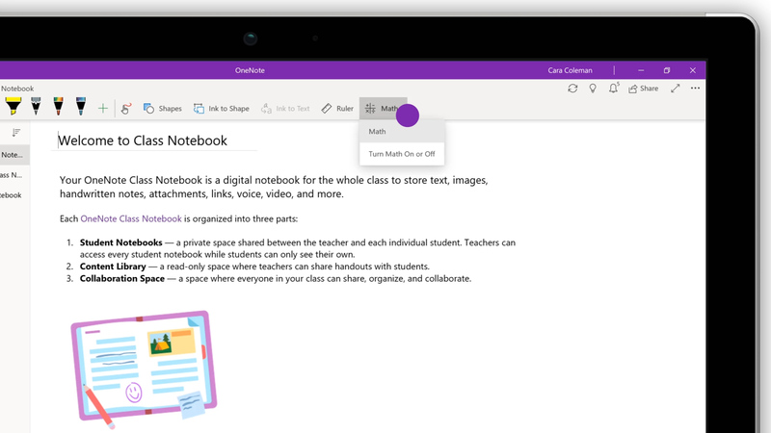The width and height of the screenshot is (771, 433).
Task: Add a new pen with plus icon
Action: pos(103,109)
